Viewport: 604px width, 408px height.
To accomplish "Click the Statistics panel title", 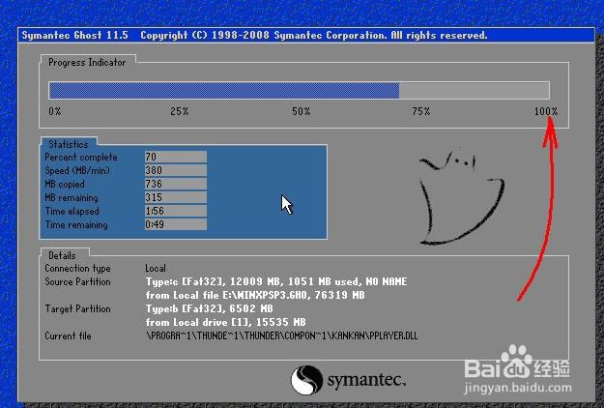I will [69, 144].
